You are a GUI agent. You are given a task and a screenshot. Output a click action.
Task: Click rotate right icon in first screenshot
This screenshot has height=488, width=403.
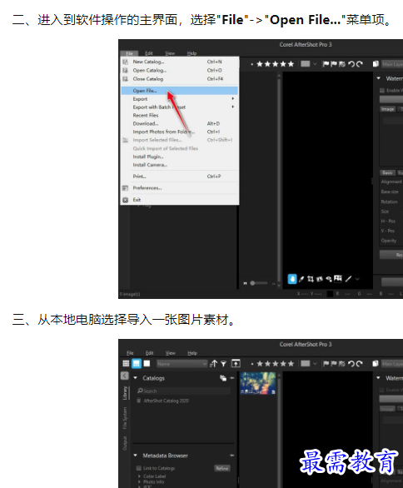click(360, 64)
